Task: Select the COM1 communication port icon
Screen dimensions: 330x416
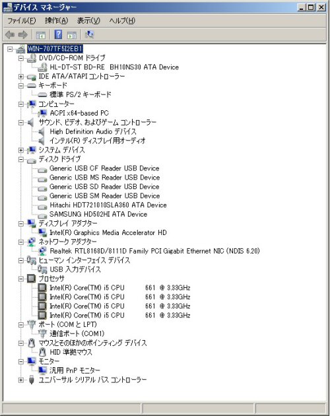Action: tap(42, 333)
